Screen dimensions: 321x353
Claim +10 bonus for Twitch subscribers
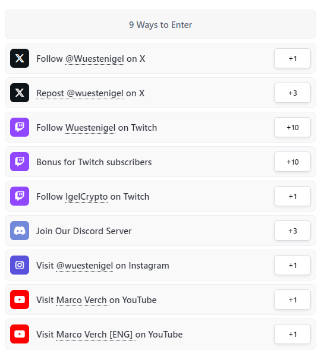[292, 162]
